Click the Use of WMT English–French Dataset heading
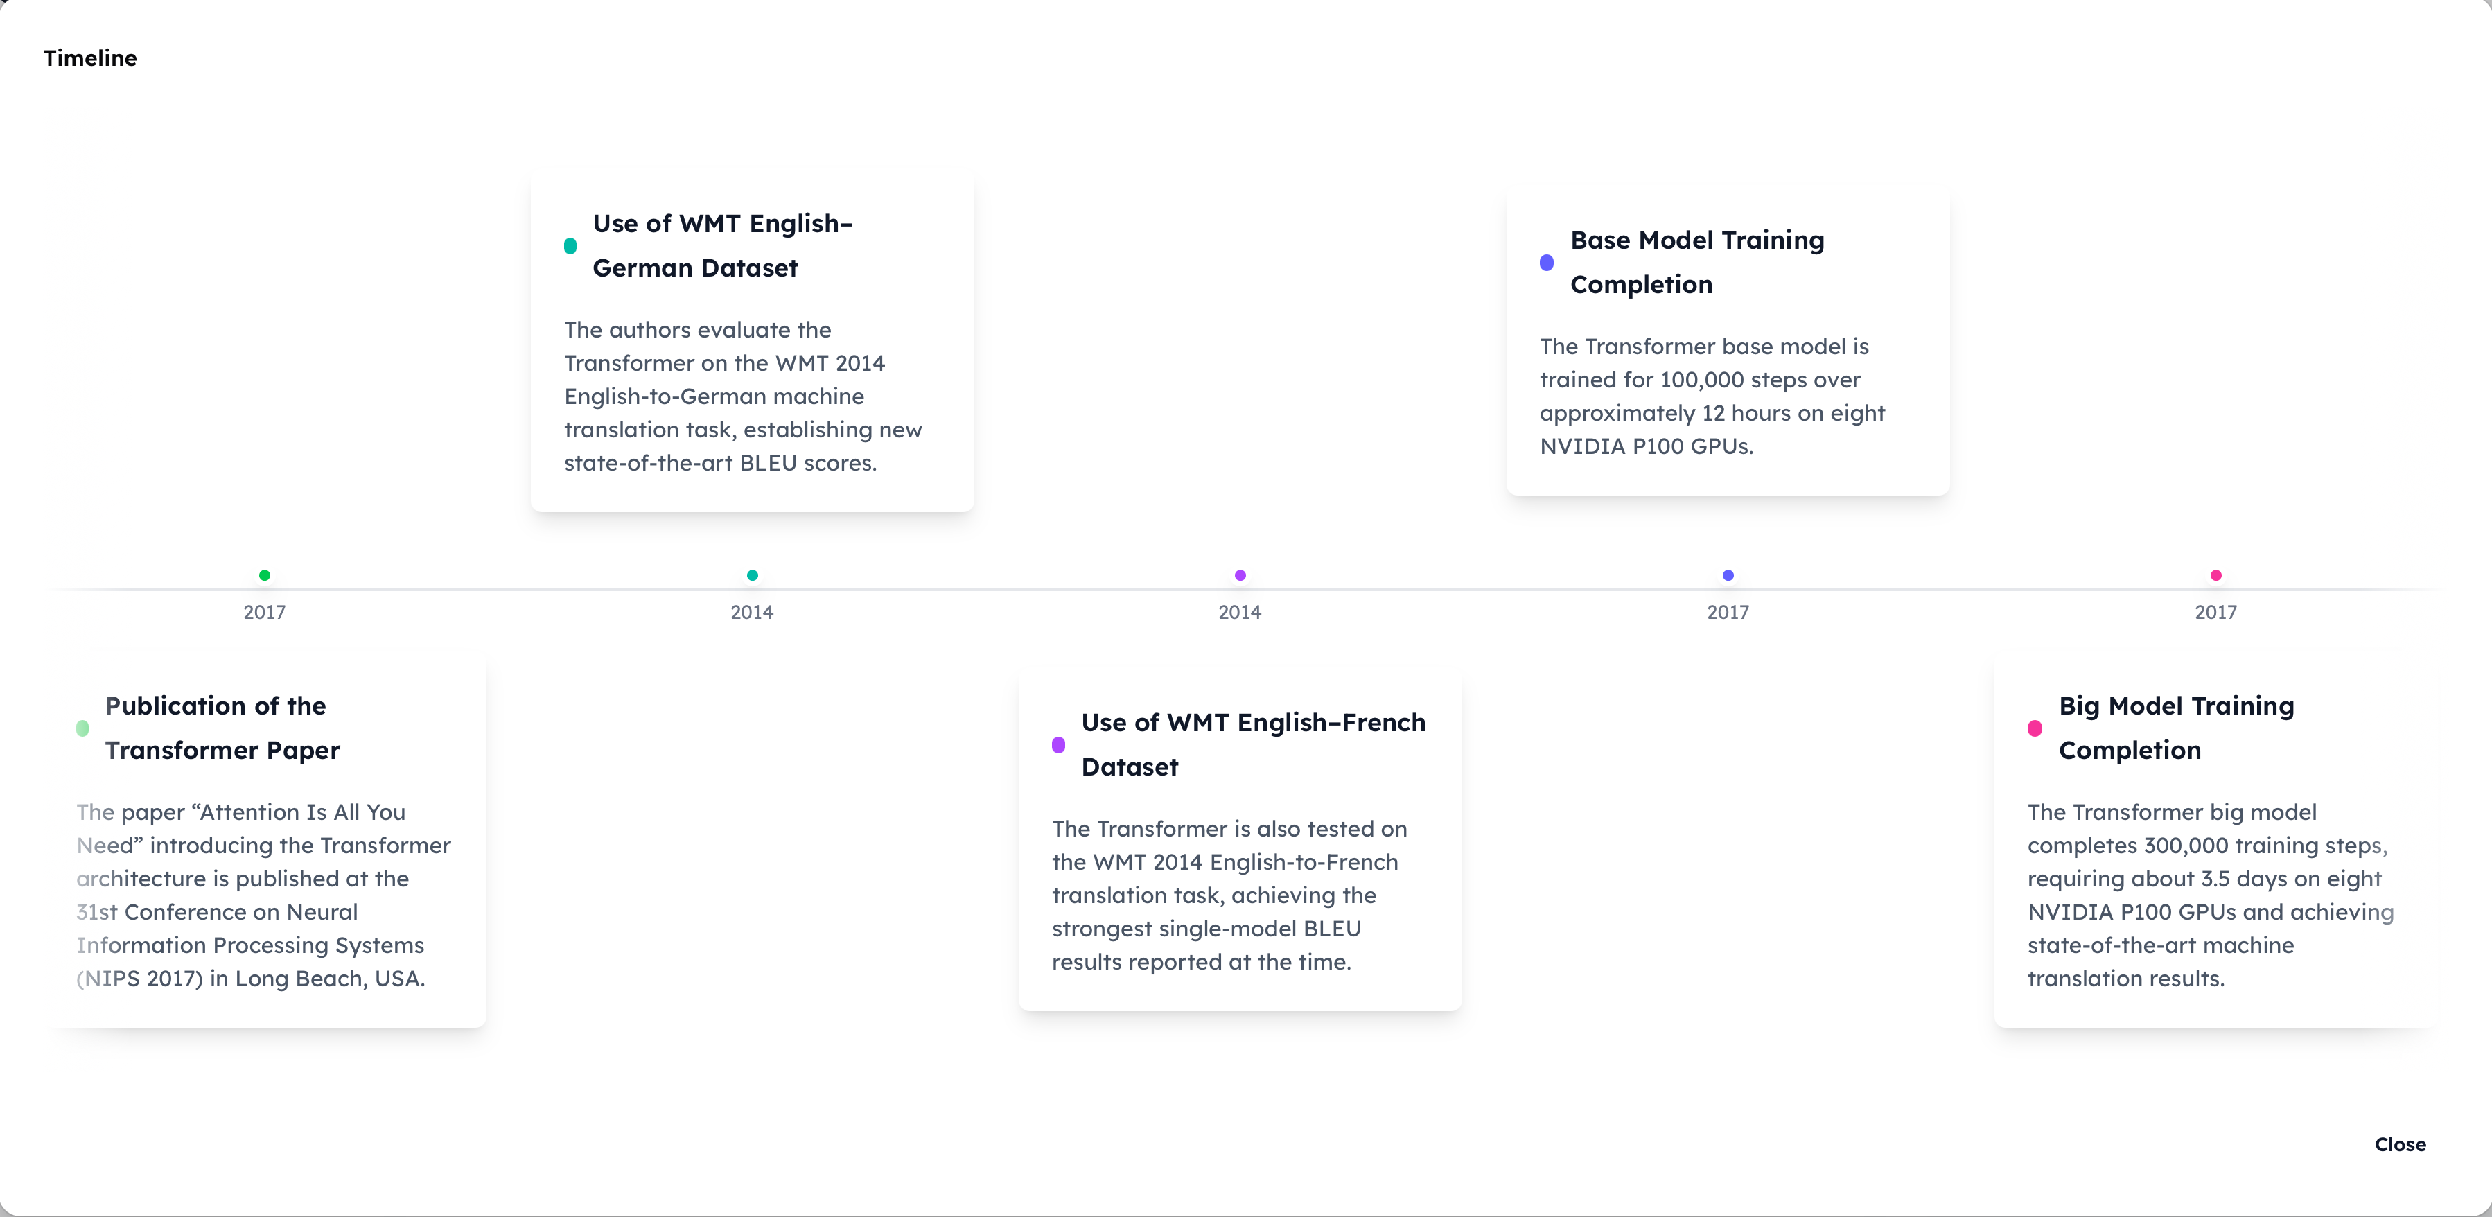The width and height of the screenshot is (2492, 1217). (1253, 744)
